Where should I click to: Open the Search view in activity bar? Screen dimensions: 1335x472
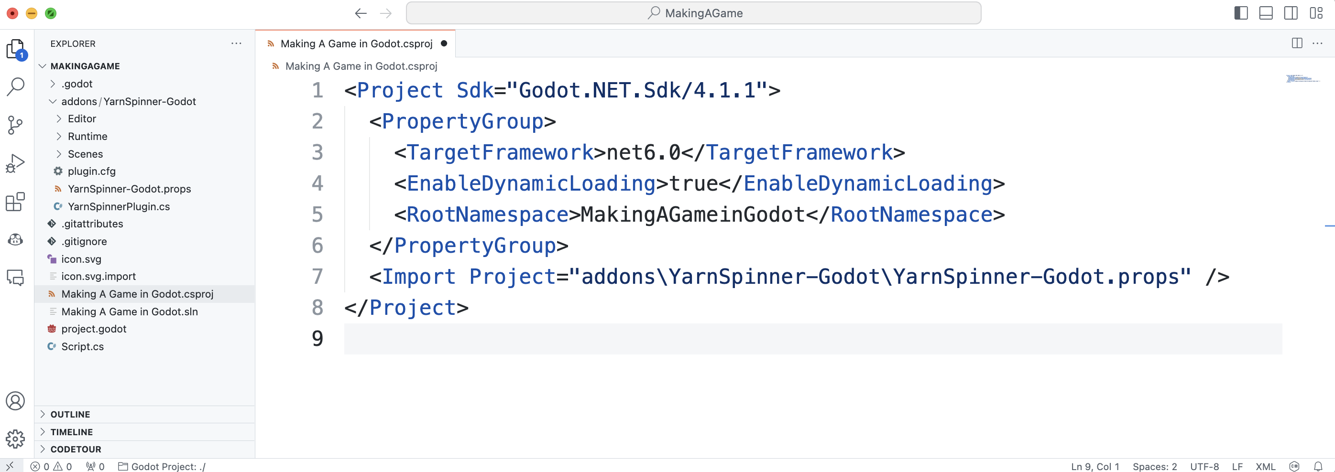(16, 86)
